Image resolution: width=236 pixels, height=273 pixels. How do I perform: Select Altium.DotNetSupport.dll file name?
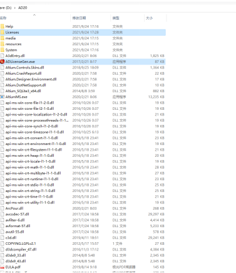coord(26,85)
